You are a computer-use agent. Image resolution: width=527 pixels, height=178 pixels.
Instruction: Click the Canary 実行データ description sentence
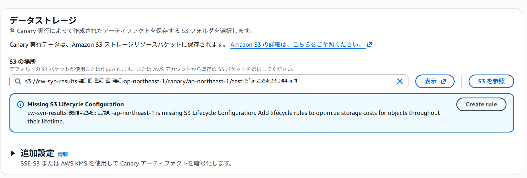118,45
